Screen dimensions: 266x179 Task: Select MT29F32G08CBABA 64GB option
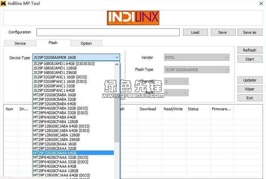73,104
